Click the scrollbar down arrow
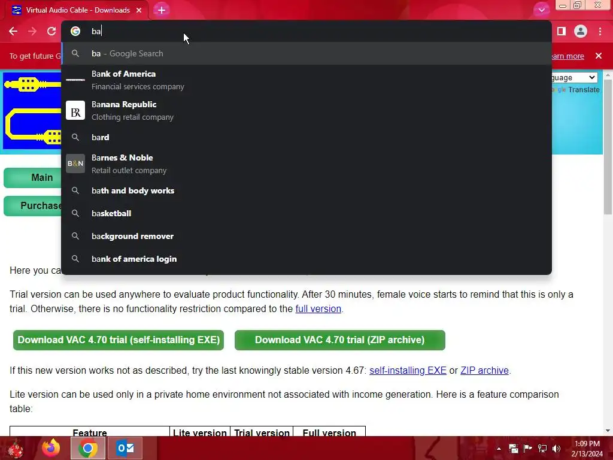Image resolution: width=613 pixels, height=460 pixels. 608,431
